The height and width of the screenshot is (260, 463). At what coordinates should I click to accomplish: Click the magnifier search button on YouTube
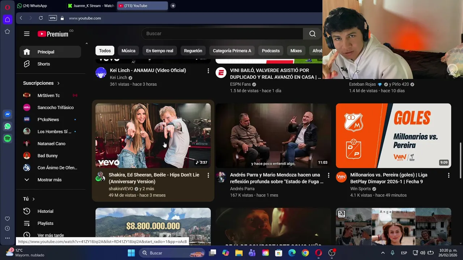313,34
